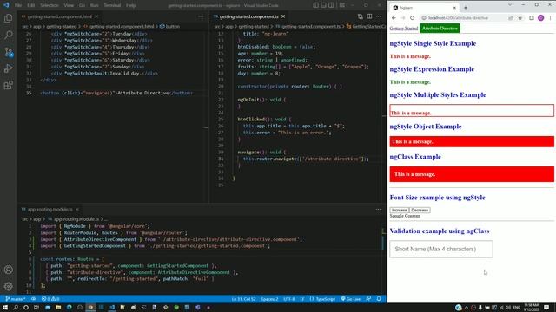
Task: Open errors and warnings count in status bar
Action: click(x=50, y=299)
